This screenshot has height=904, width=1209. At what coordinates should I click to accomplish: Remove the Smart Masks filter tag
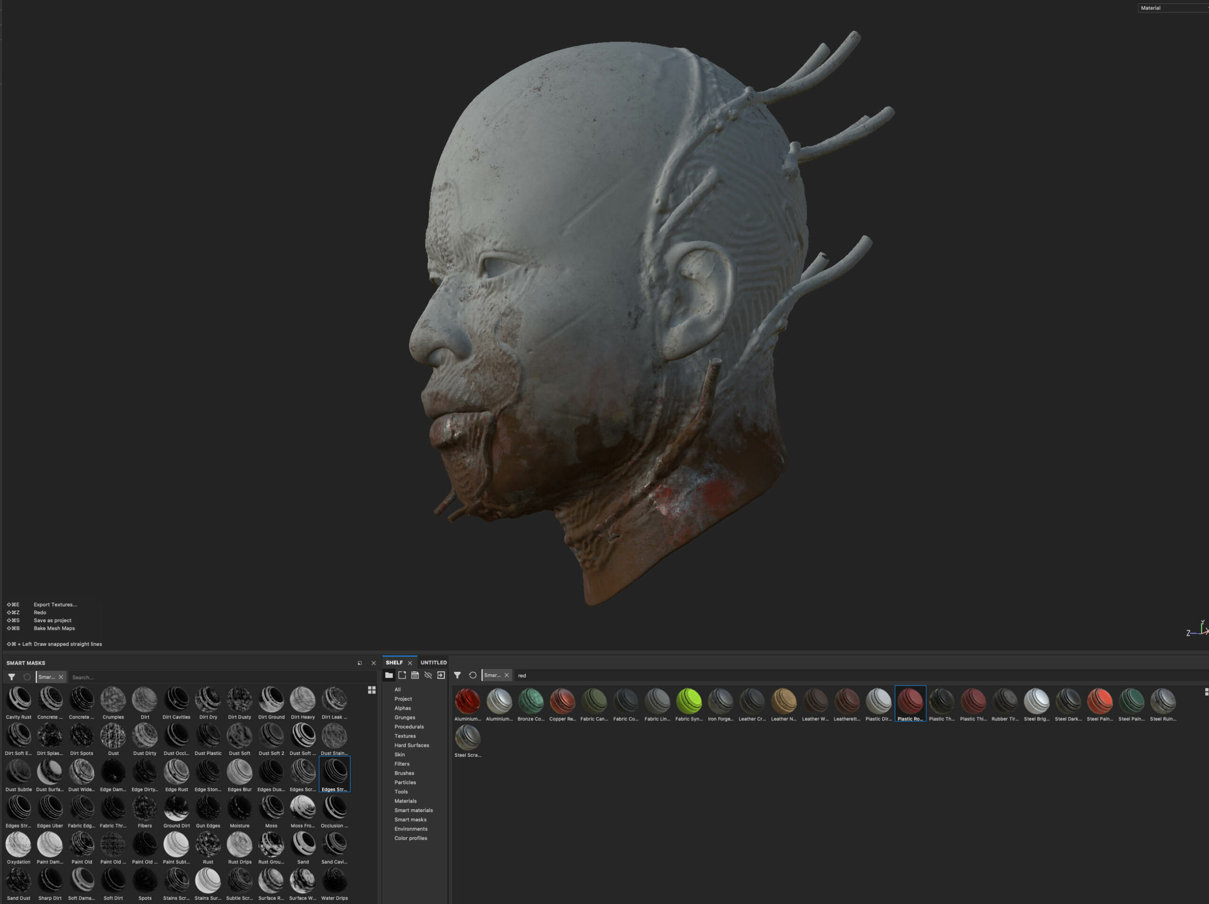[60, 677]
